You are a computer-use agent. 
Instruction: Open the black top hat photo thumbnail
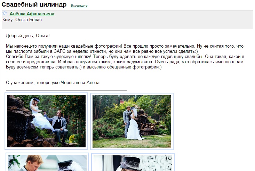[x=133, y=162]
